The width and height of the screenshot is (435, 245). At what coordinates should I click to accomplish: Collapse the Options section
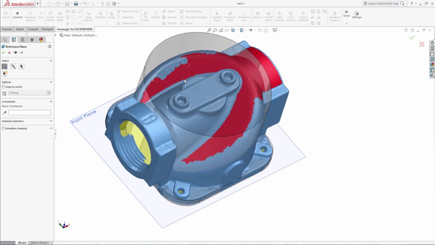point(51,82)
